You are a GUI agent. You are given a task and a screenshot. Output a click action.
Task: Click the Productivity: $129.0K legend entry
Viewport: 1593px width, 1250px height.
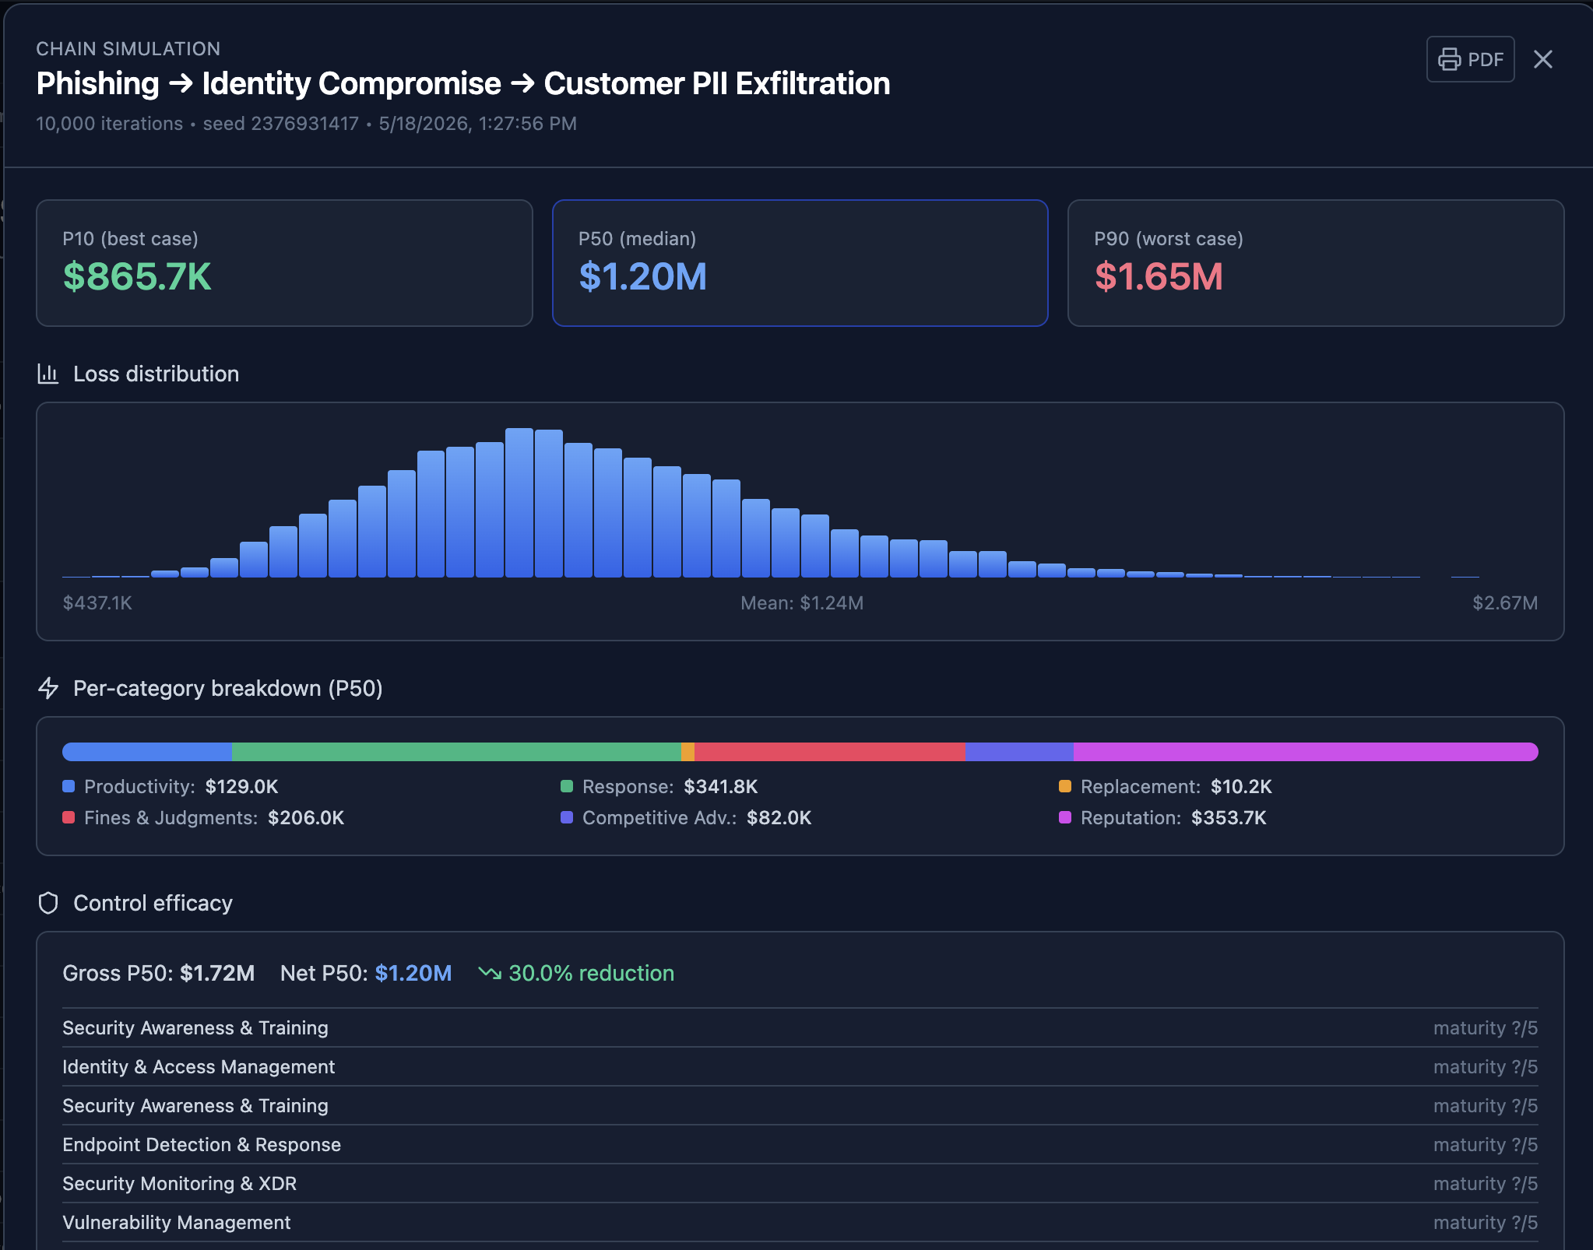click(x=171, y=786)
